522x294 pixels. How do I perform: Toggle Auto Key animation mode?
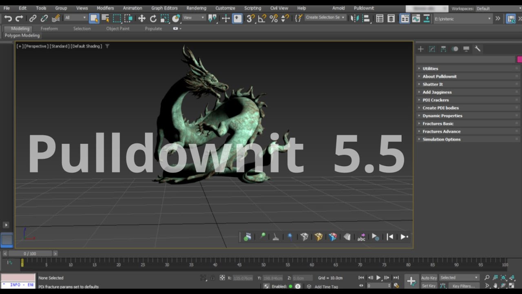point(429,278)
